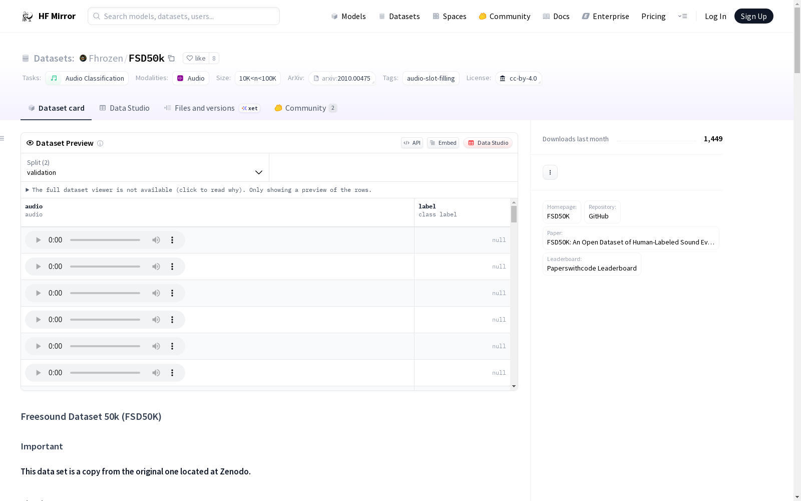801x501 pixels.
Task: Open Spaces in the top navigation
Action: click(450, 16)
